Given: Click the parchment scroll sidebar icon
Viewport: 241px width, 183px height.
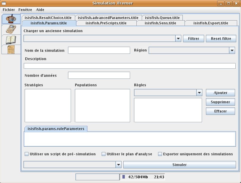Looking at the screenshot, I should pyautogui.click(x=11, y=49).
